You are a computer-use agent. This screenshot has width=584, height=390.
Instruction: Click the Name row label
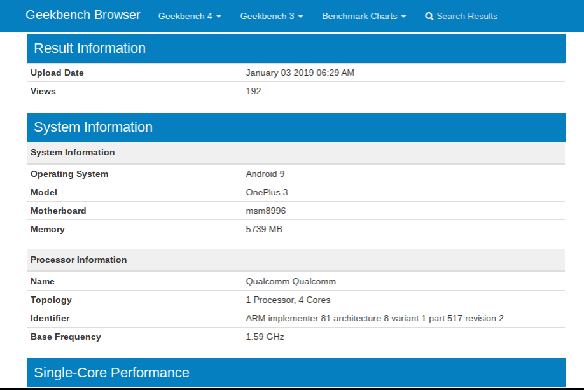[x=43, y=282]
